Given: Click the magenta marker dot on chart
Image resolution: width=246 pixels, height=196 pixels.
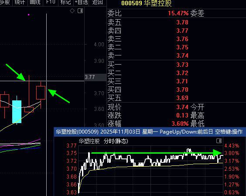Looking at the screenshot, I should [28, 14].
